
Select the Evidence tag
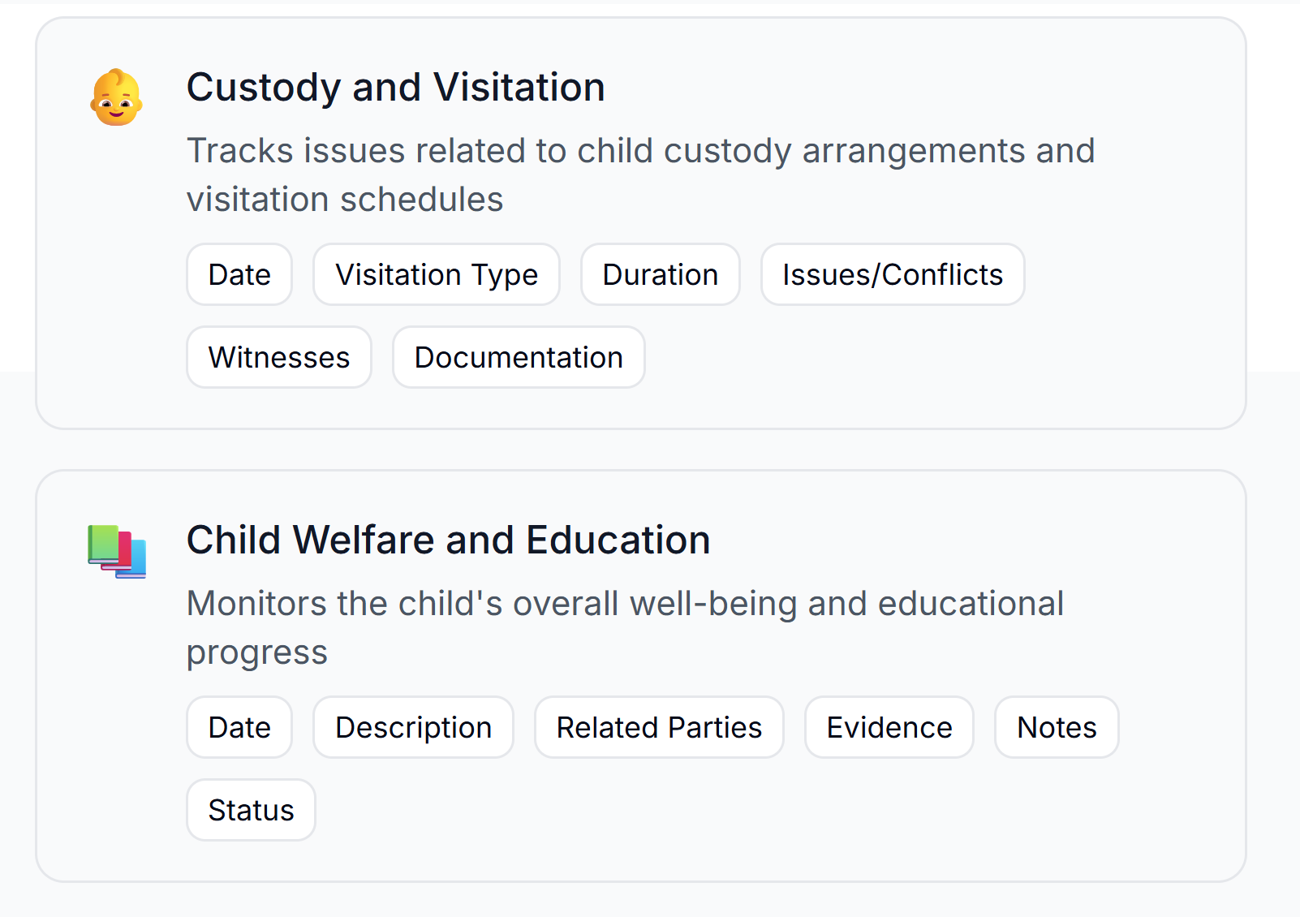[x=889, y=727]
